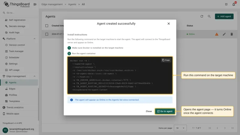
Task: Click the Status column header
Action: point(190,26)
